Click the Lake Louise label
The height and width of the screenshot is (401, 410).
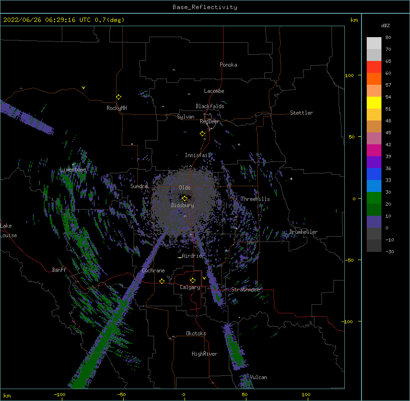[9, 231]
